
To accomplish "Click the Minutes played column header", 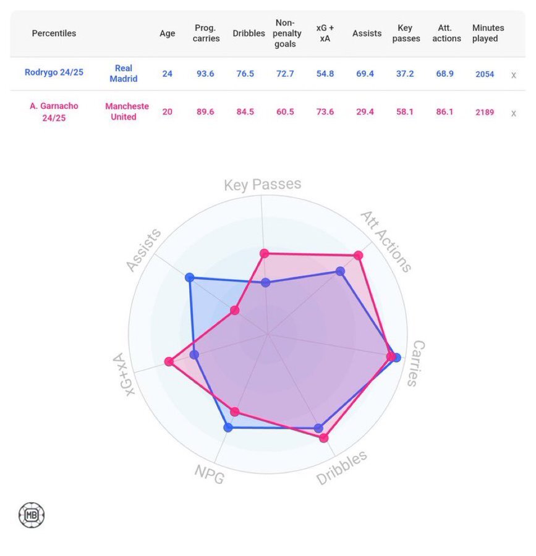I will coord(488,33).
